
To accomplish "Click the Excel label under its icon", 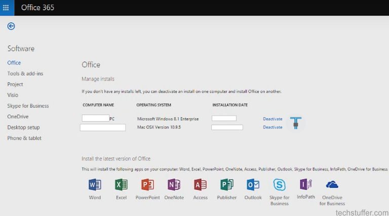I will pos(121,197).
